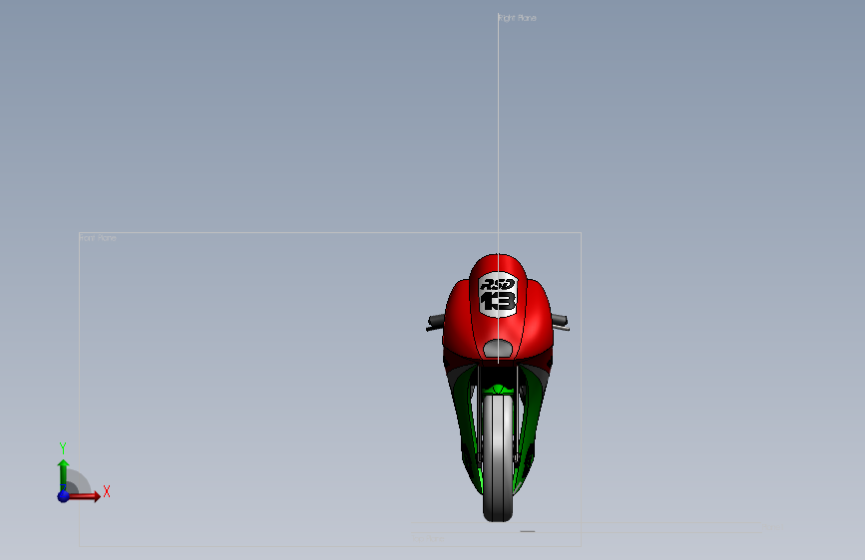865x560 pixels.
Task: Select the Front Plane label
Action: (98, 238)
